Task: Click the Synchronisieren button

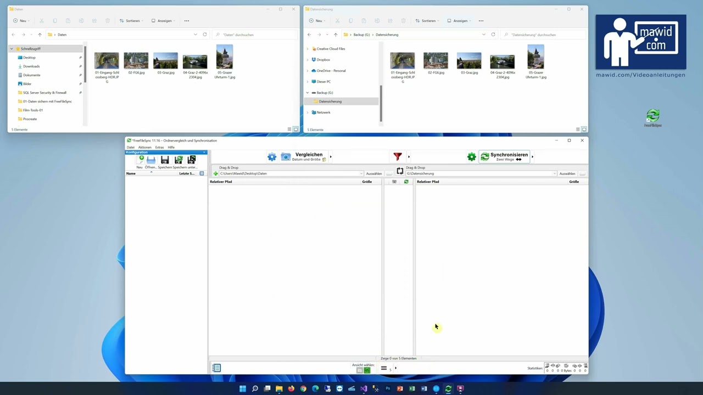Action: pos(504,157)
